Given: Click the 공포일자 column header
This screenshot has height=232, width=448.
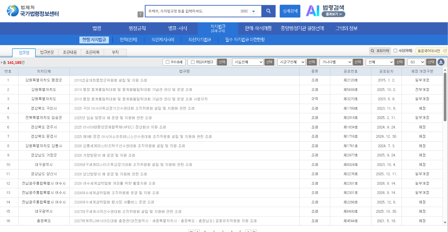Looking at the screenshot, I should point(386,71).
